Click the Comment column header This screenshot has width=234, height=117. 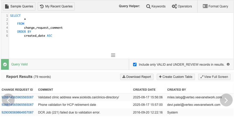tap(46, 90)
